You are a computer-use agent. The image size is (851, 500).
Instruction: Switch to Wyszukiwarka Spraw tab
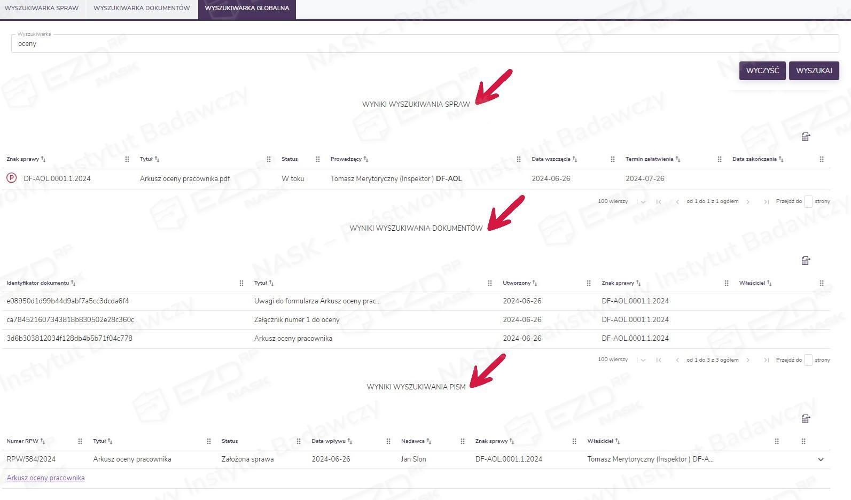42,9
